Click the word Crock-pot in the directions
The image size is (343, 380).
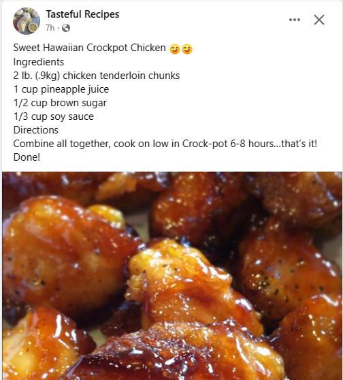click(x=205, y=144)
